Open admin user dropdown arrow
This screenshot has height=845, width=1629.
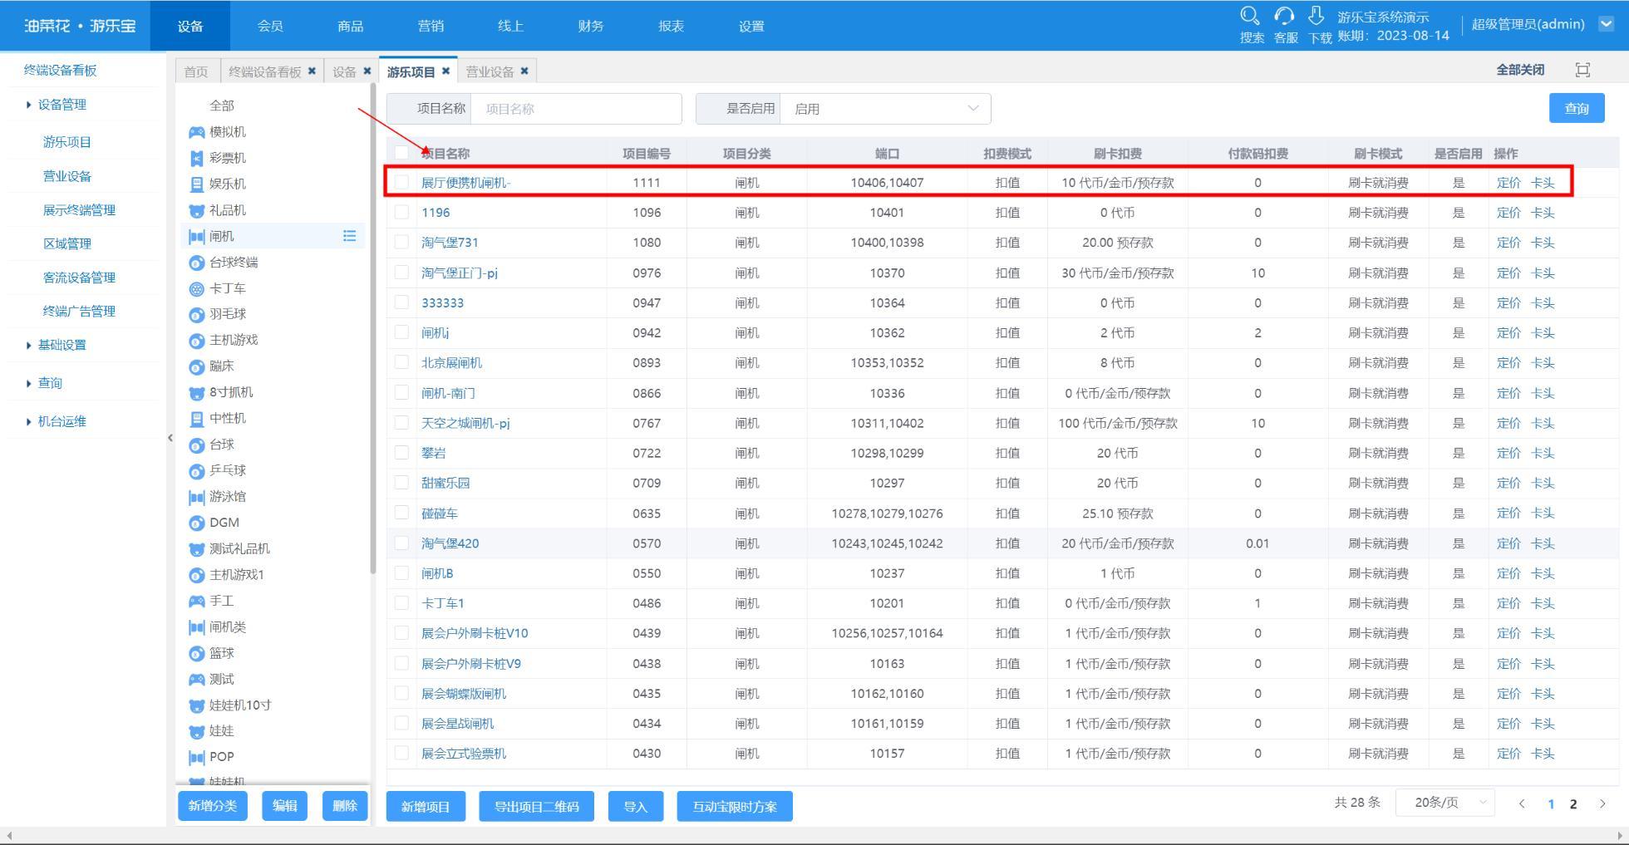click(x=1606, y=24)
